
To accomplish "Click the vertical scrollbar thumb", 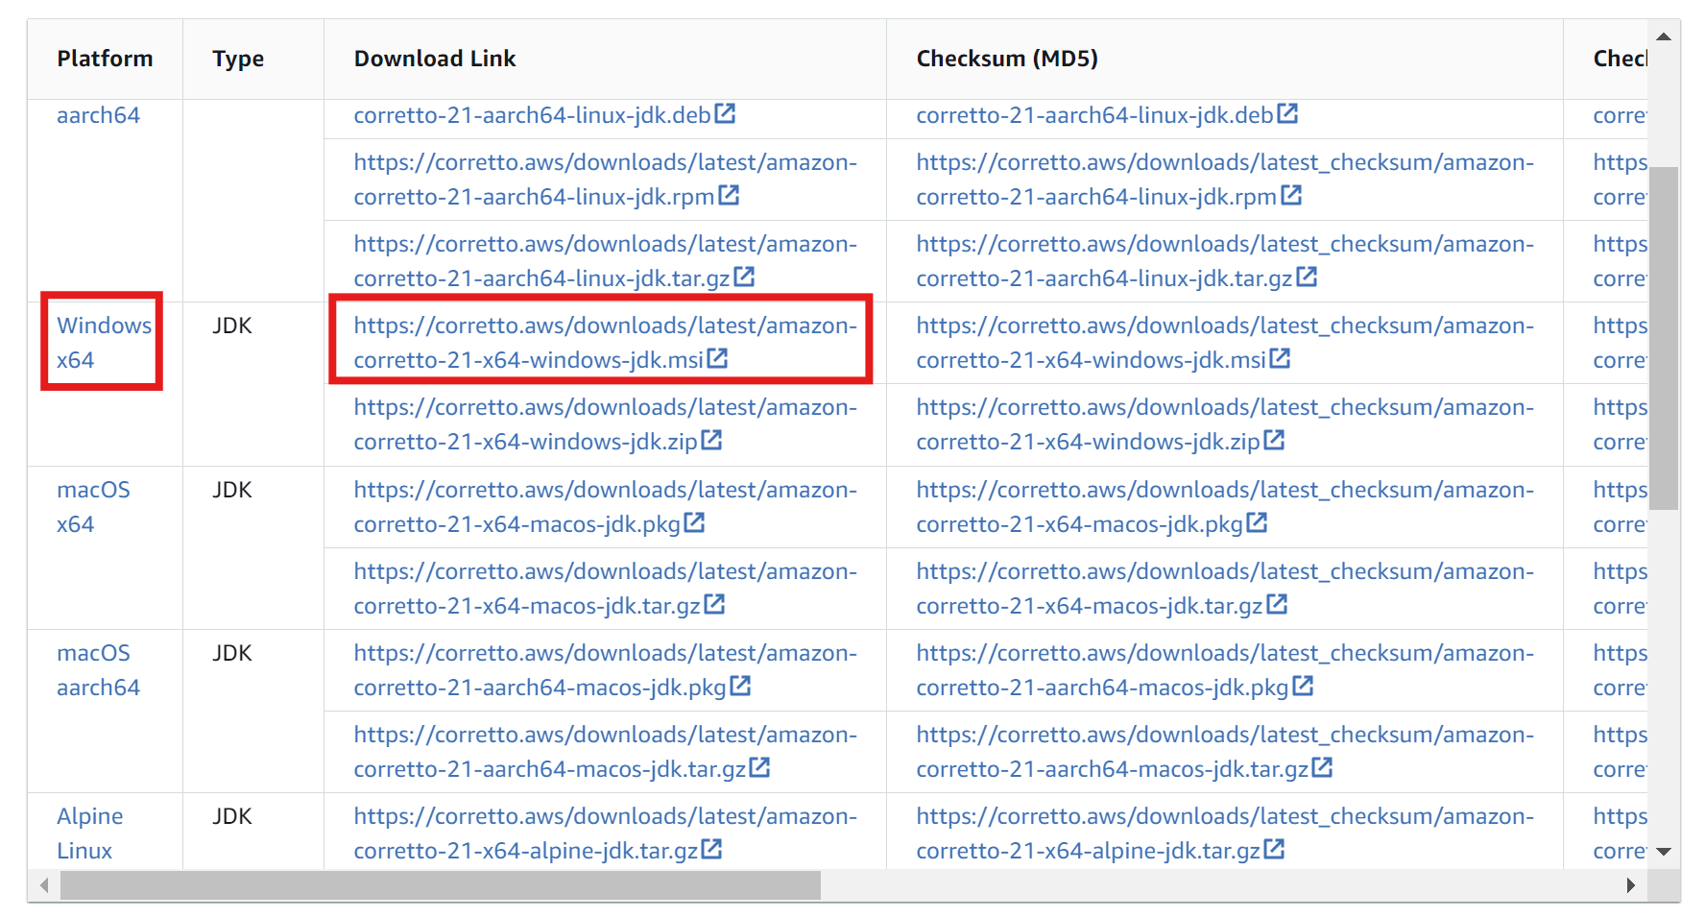I will point(1664,338).
